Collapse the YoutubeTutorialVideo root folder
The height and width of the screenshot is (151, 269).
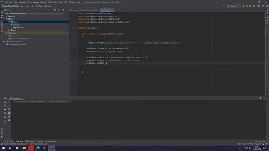point(4,13)
